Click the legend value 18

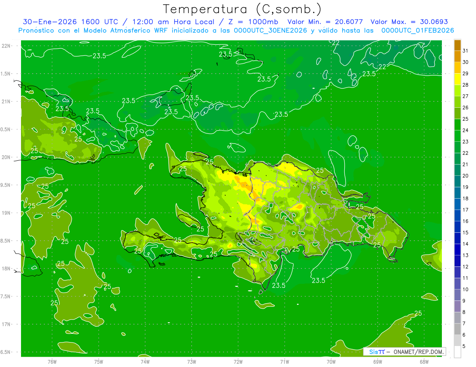tap(466, 198)
